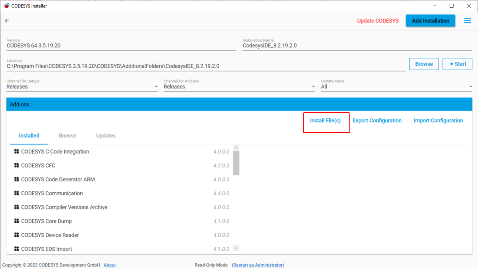
Task: Click the CODESYS C Code Integration add-on icon
Action: click(x=17, y=152)
